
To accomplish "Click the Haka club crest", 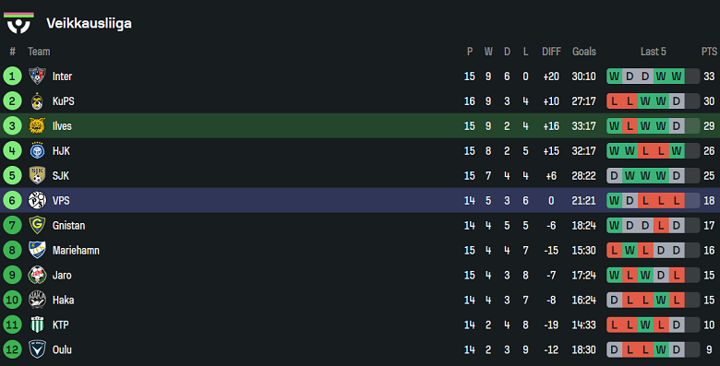I will coord(37,300).
